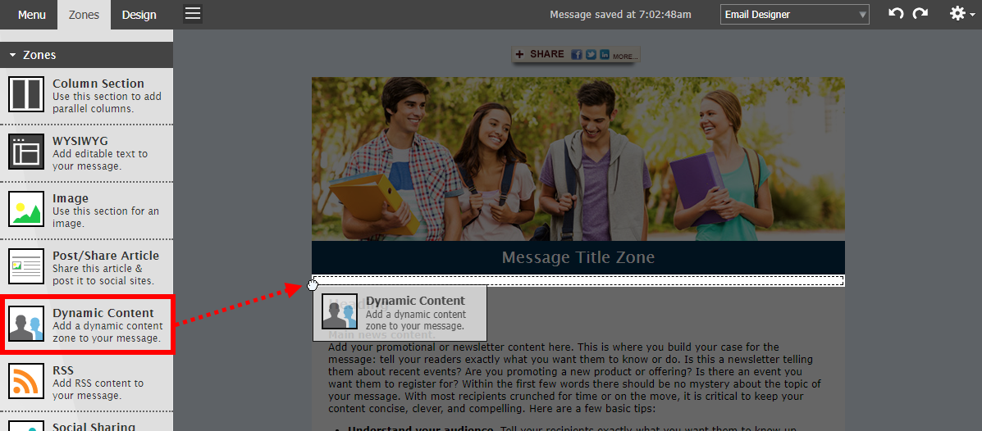The width and height of the screenshot is (982, 431).
Task: Share on LinkedIn icon
Action: 605,54
